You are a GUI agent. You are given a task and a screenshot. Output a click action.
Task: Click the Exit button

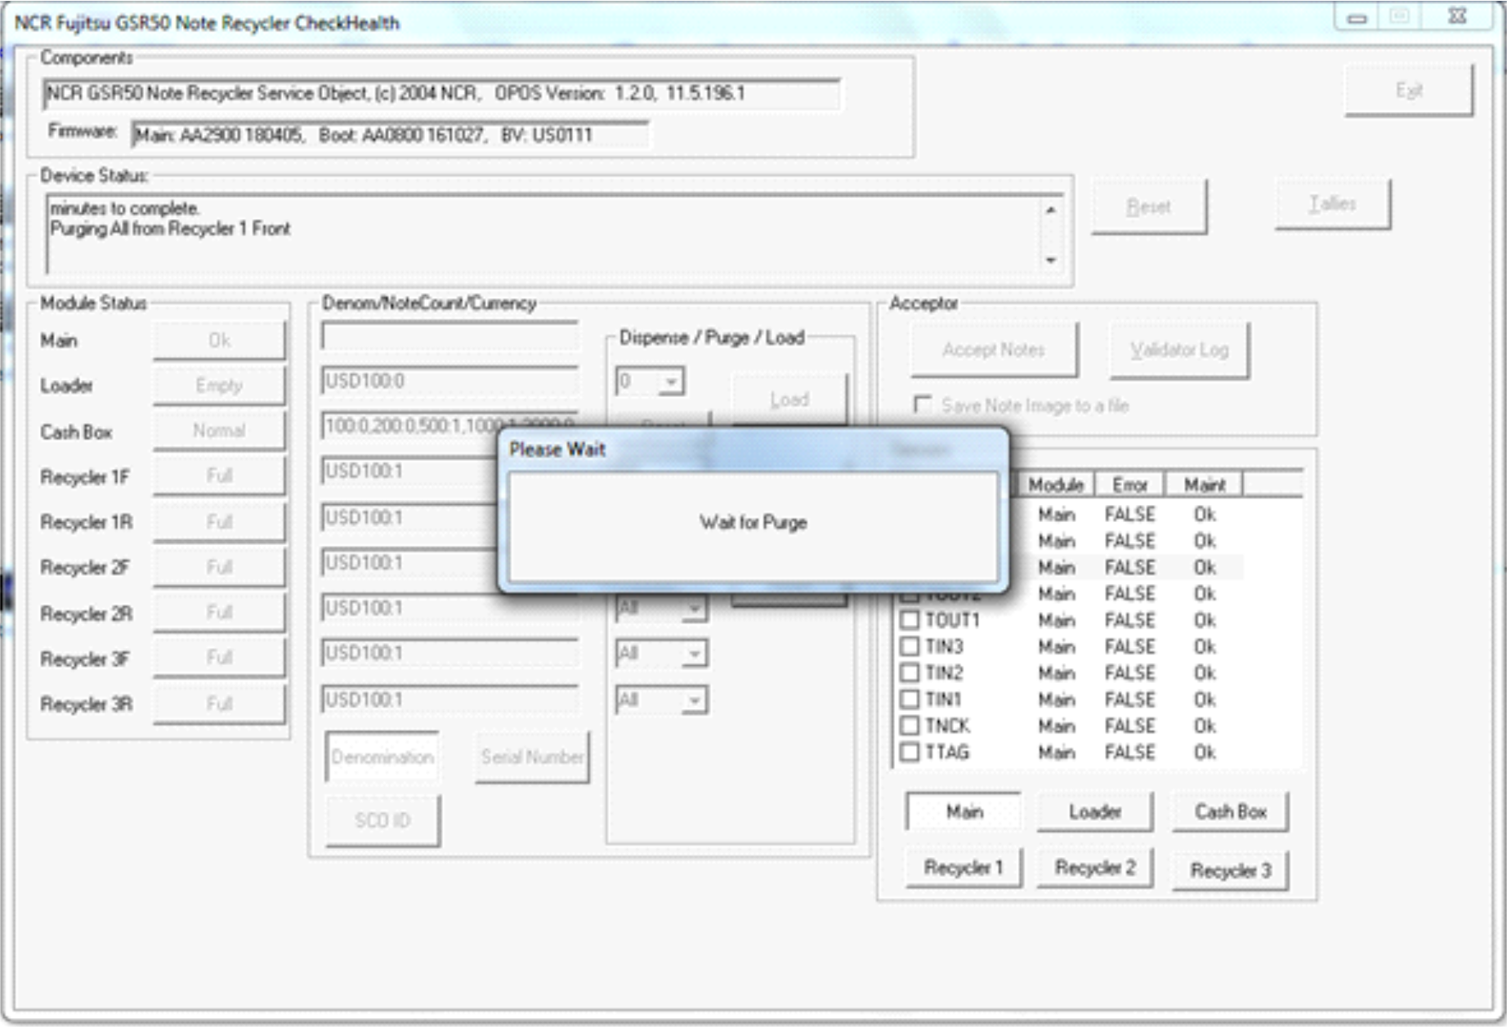click(x=1409, y=91)
